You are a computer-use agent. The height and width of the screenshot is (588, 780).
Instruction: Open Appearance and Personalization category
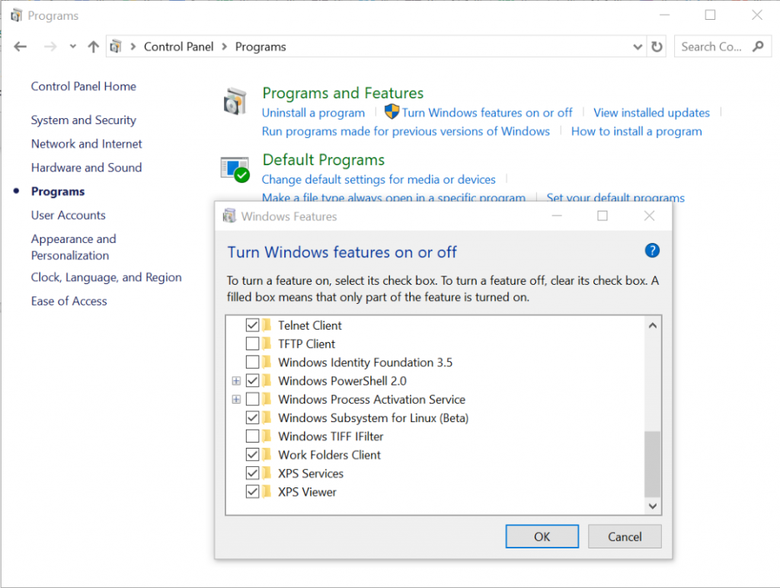74,248
